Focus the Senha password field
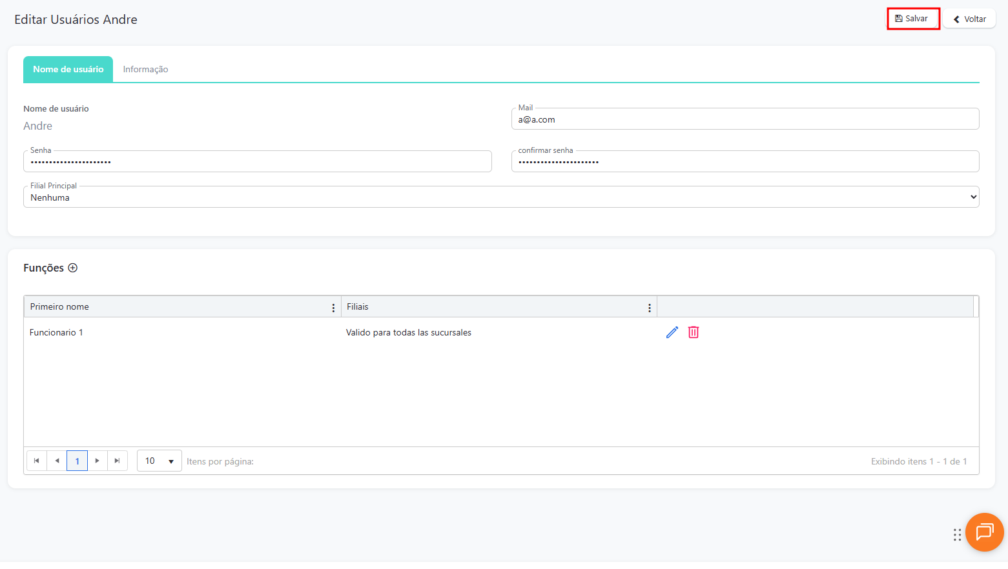1008x569 pixels. click(257, 162)
